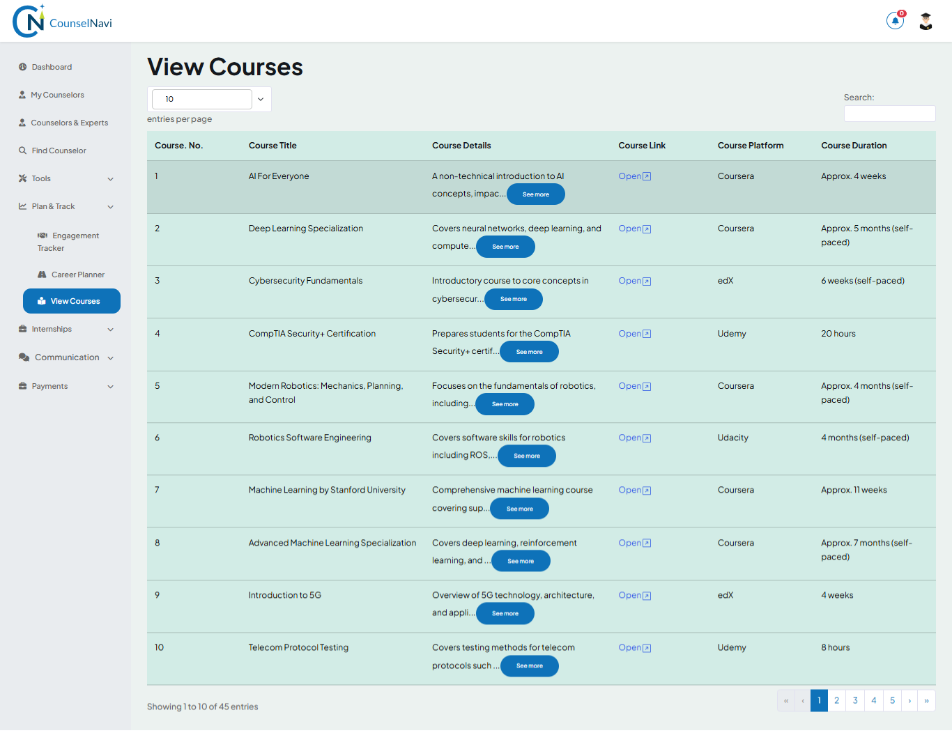
Task: Click the CounselNavi logo
Action: (63, 21)
